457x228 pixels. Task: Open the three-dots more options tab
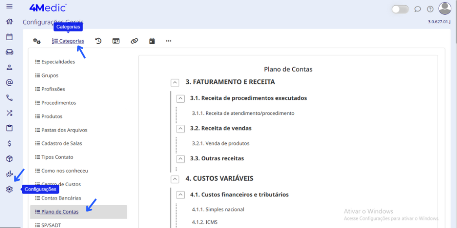[x=168, y=41]
